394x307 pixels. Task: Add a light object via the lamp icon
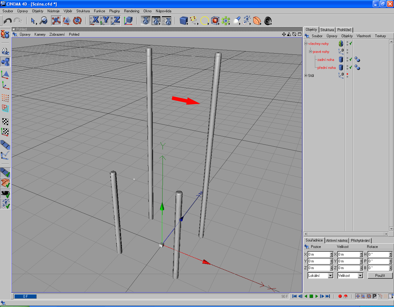[236, 21]
